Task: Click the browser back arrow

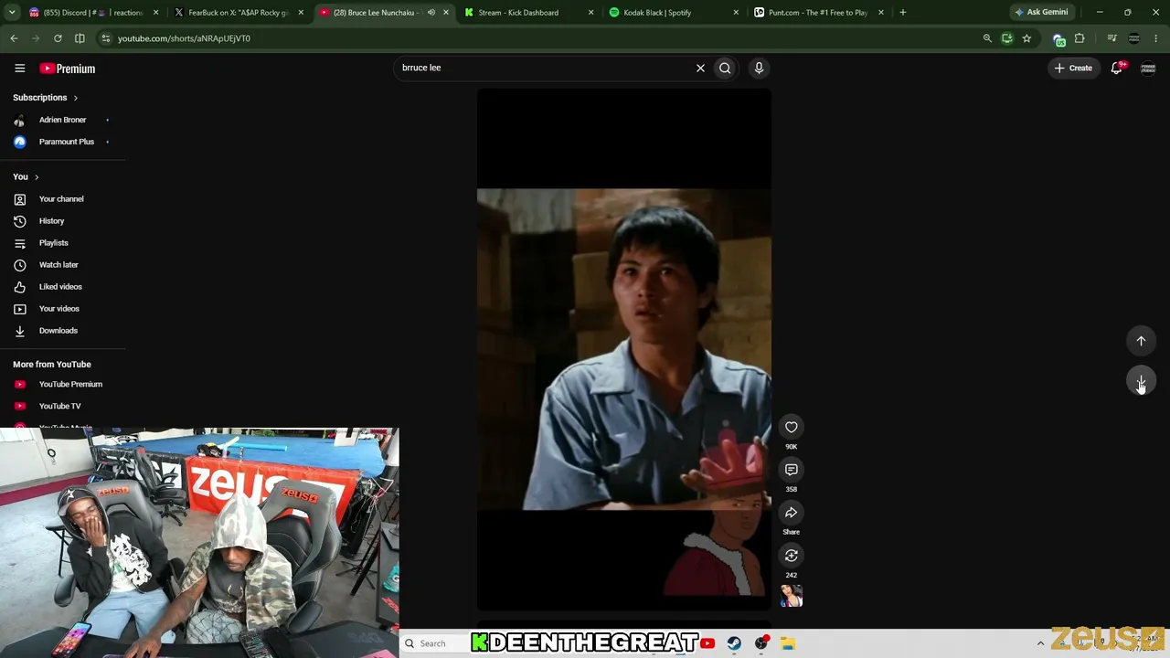Action: [14, 38]
